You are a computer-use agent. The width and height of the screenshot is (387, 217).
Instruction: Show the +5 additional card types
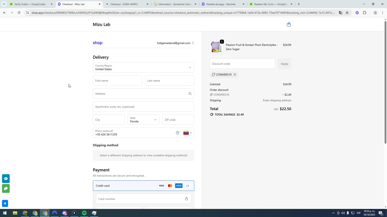click(x=188, y=186)
